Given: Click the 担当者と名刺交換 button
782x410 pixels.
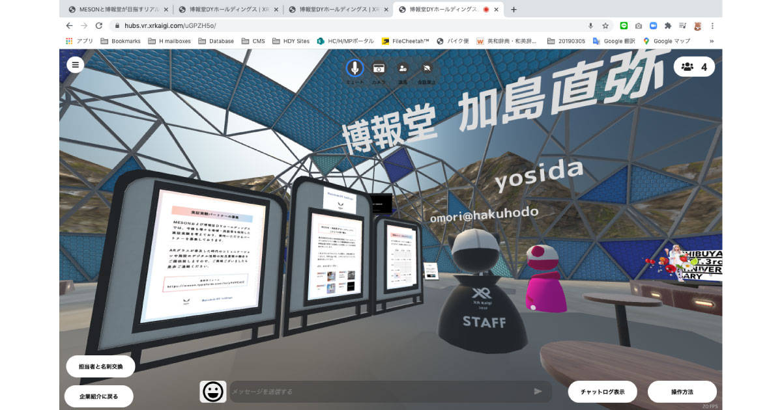Looking at the screenshot, I should [x=100, y=366].
